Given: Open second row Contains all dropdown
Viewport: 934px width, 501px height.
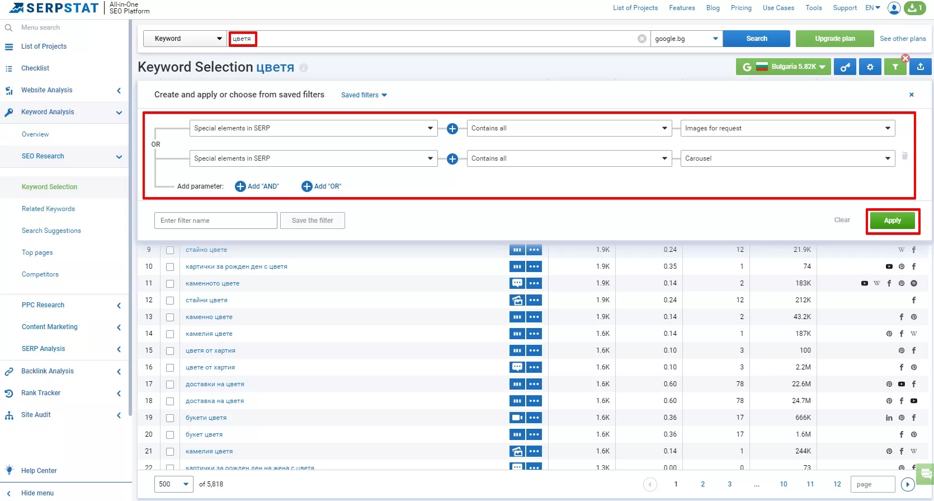Looking at the screenshot, I should click(569, 158).
